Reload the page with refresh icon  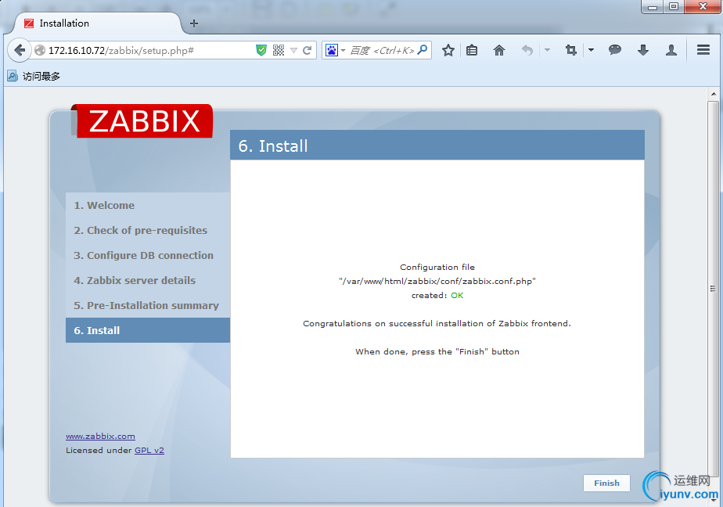pyautogui.click(x=307, y=50)
